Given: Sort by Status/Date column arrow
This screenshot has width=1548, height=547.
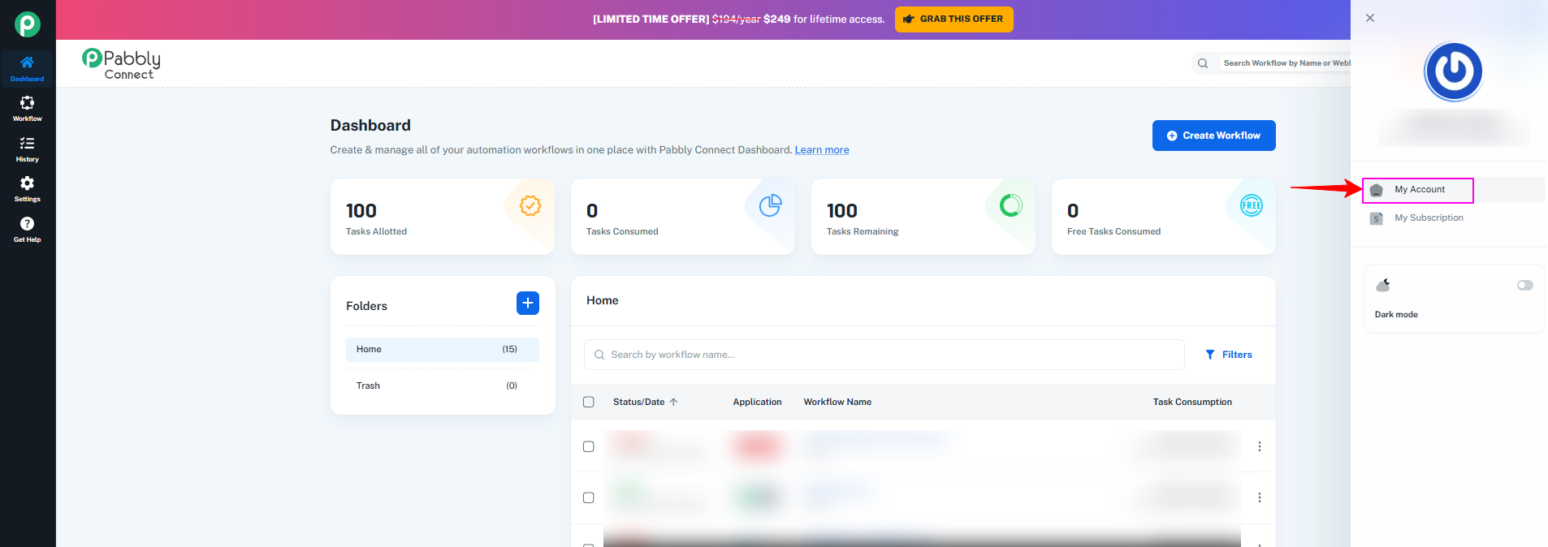Looking at the screenshot, I should point(673,402).
